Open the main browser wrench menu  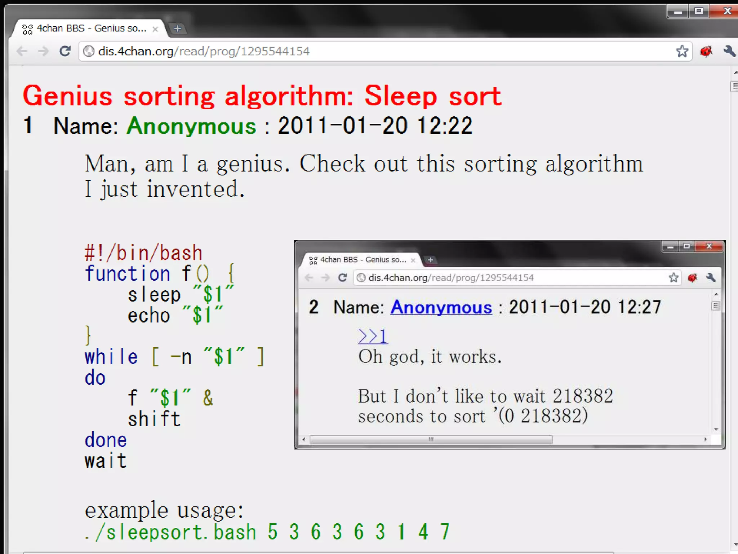tap(729, 51)
